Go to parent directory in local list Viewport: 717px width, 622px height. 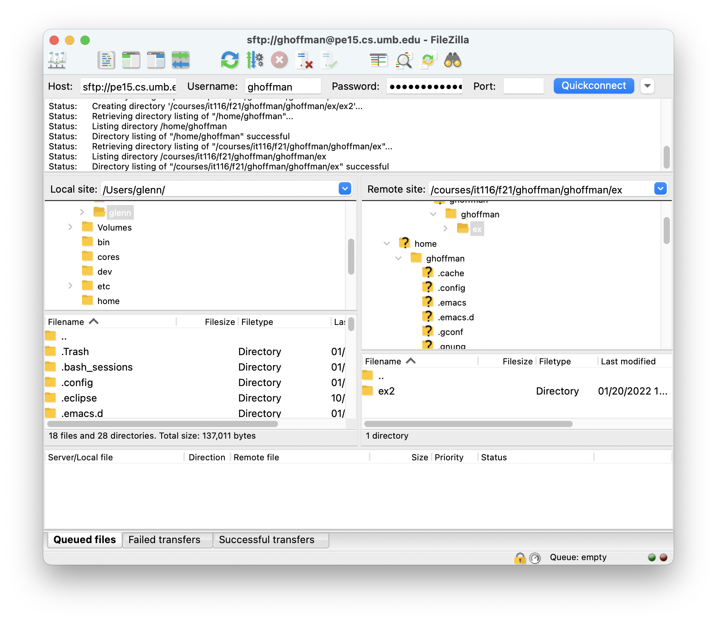195,336
